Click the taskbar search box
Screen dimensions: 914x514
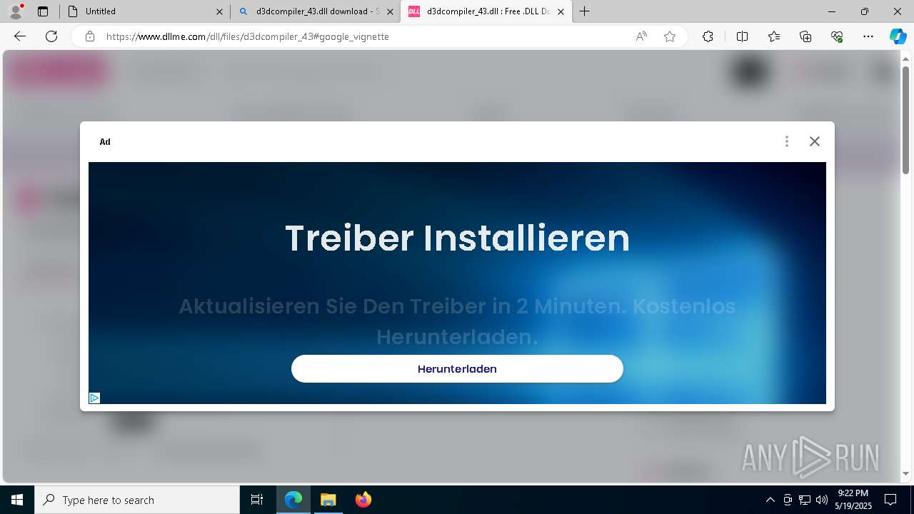[137, 500]
